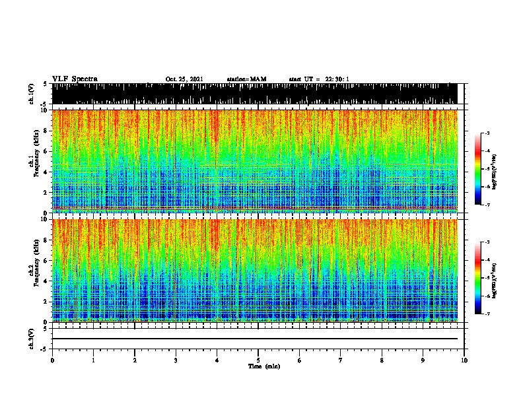Viewport: 523px width, 404px height.
Task: Click the "Oct. 25, 2021" date text
Action: click(184, 79)
